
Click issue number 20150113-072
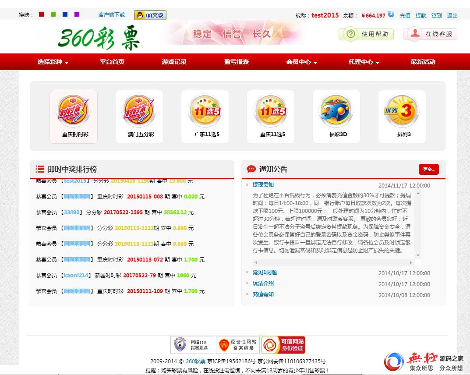click(x=145, y=260)
